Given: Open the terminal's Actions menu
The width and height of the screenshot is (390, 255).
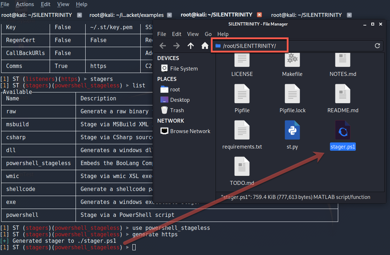Looking at the screenshot, I should [25, 4].
